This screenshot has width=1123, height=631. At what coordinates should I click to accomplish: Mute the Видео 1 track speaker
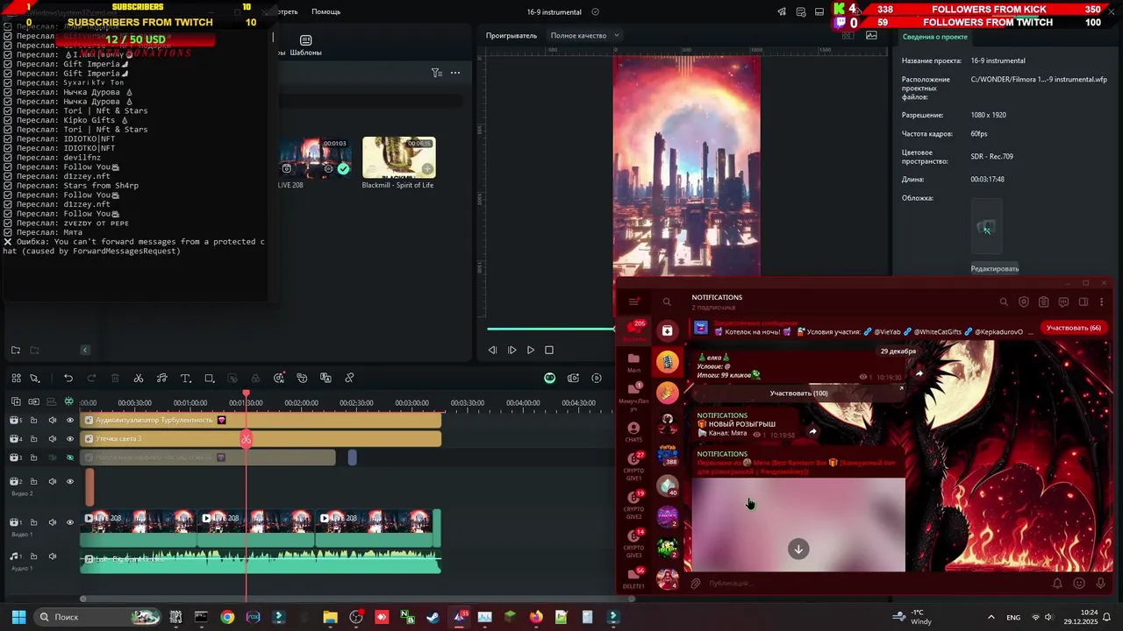pyautogui.click(x=53, y=522)
